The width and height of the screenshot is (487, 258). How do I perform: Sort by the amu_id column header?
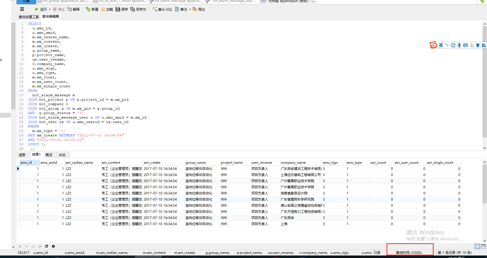click(x=29, y=162)
